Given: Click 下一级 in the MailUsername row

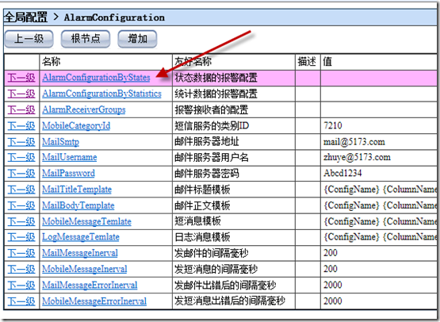Looking at the screenshot, I should [21, 157].
